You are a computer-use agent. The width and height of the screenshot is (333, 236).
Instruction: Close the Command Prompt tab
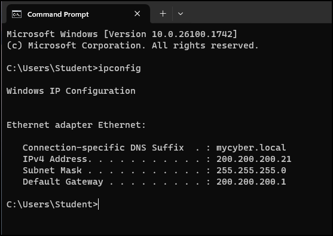[x=137, y=14]
